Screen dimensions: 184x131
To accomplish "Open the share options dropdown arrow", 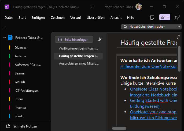I will (x=168, y=17).
